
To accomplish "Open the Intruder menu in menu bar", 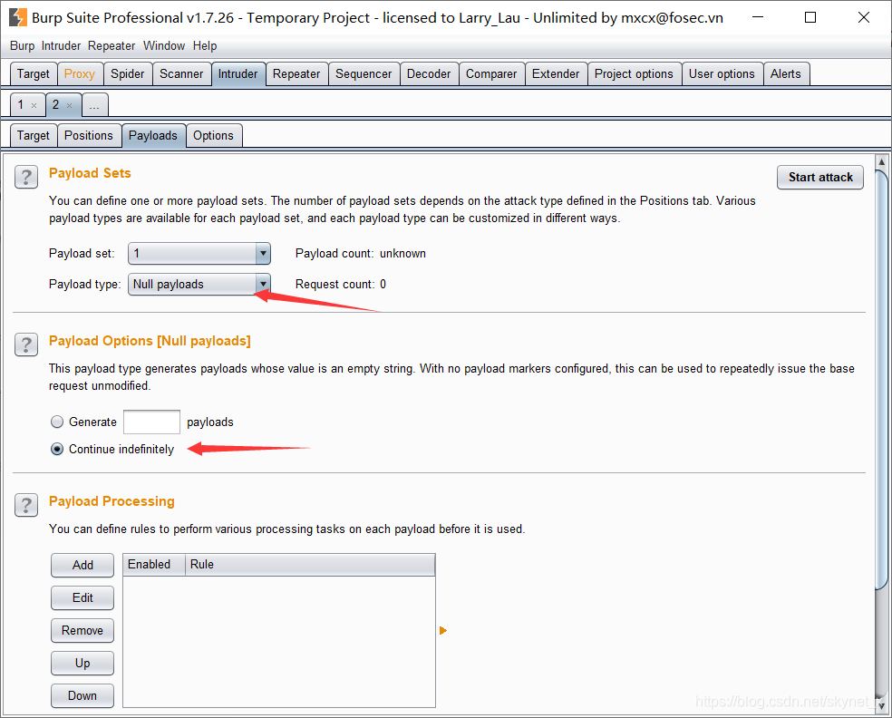I will pos(61,45).
